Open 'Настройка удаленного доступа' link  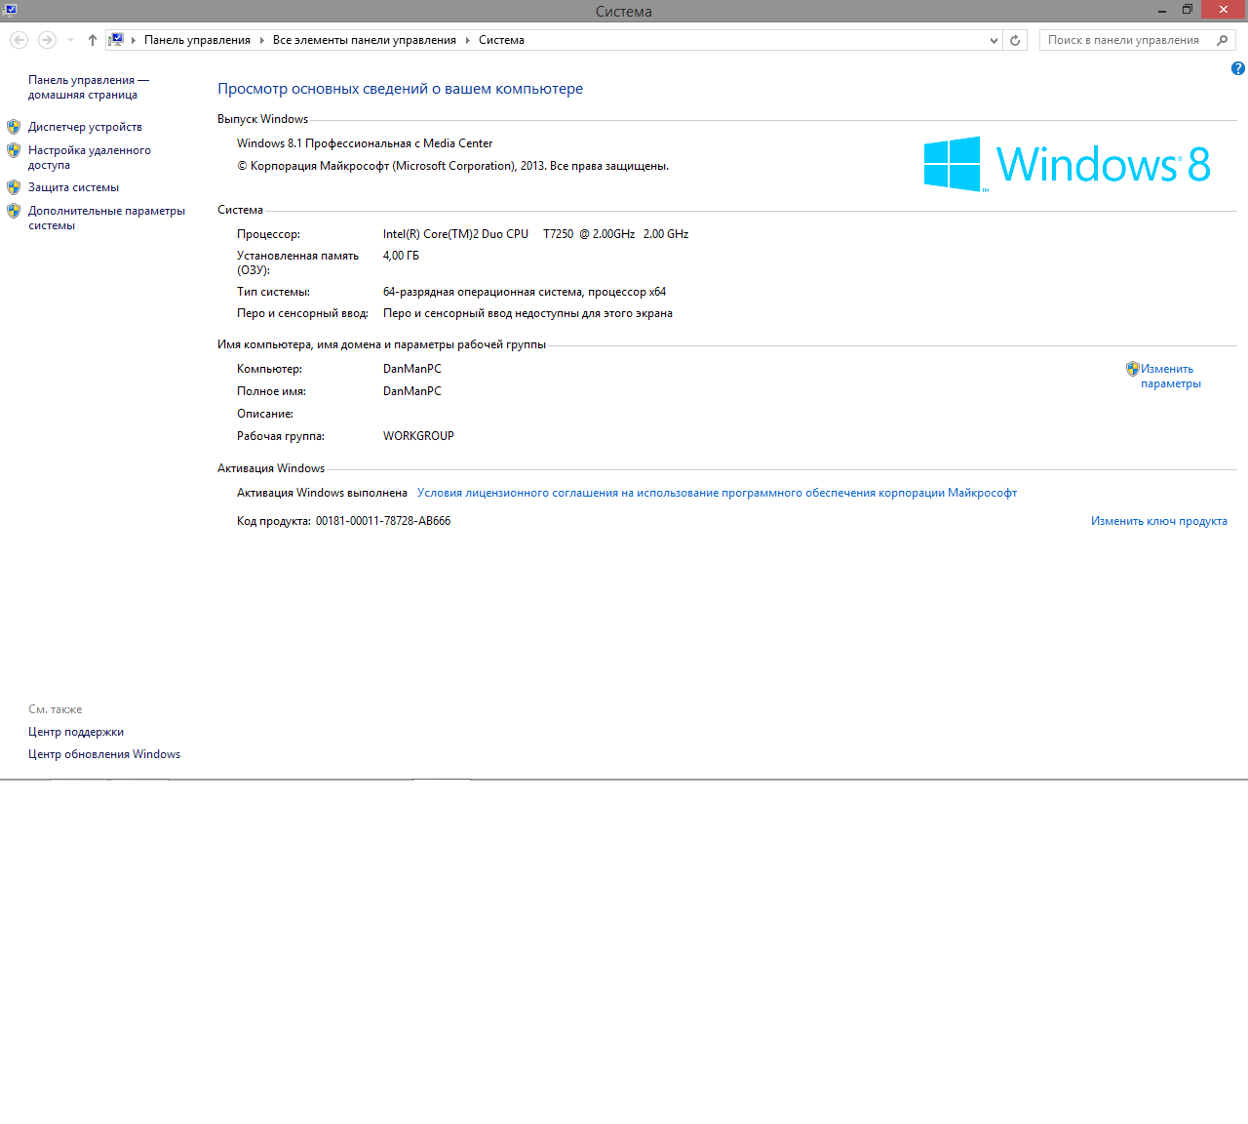pos(90,158)
